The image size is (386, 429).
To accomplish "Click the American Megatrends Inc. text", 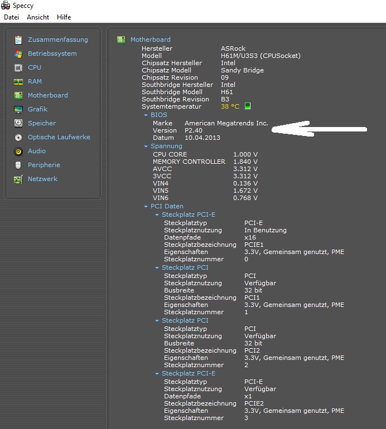I will (226, 123).
